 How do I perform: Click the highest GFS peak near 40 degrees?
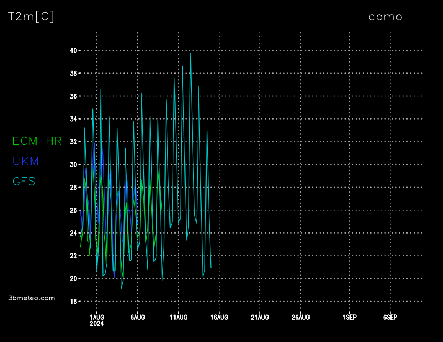pyautogui.click(x=190, y=54)
